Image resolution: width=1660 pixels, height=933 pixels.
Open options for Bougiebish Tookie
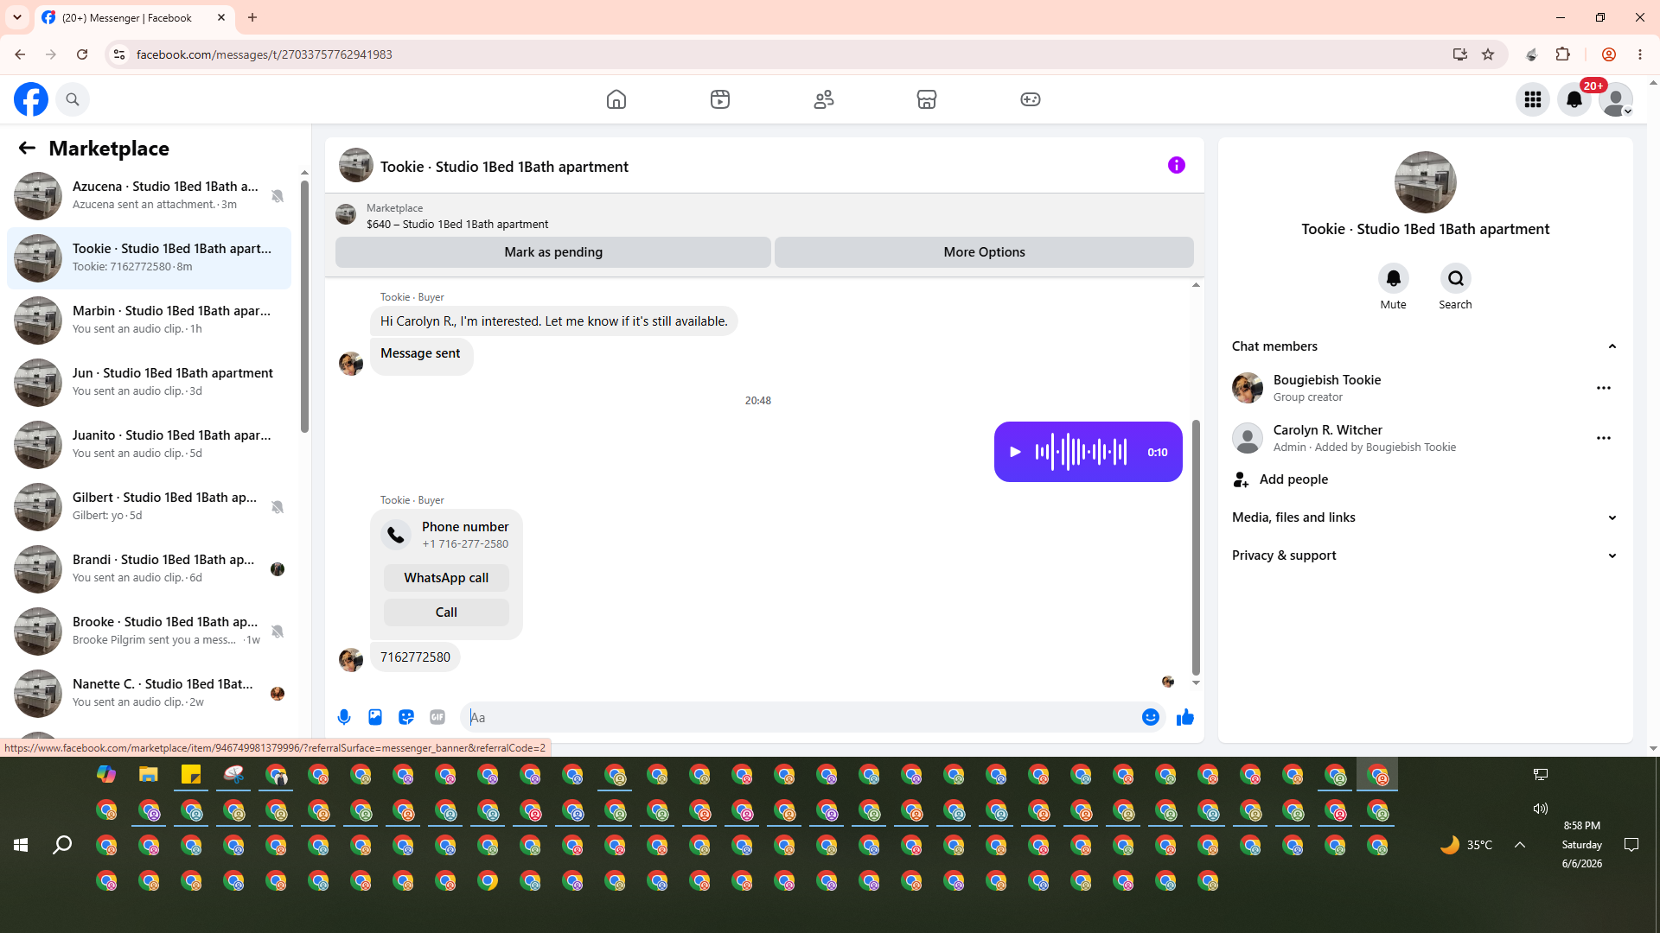click(1604, 388)
